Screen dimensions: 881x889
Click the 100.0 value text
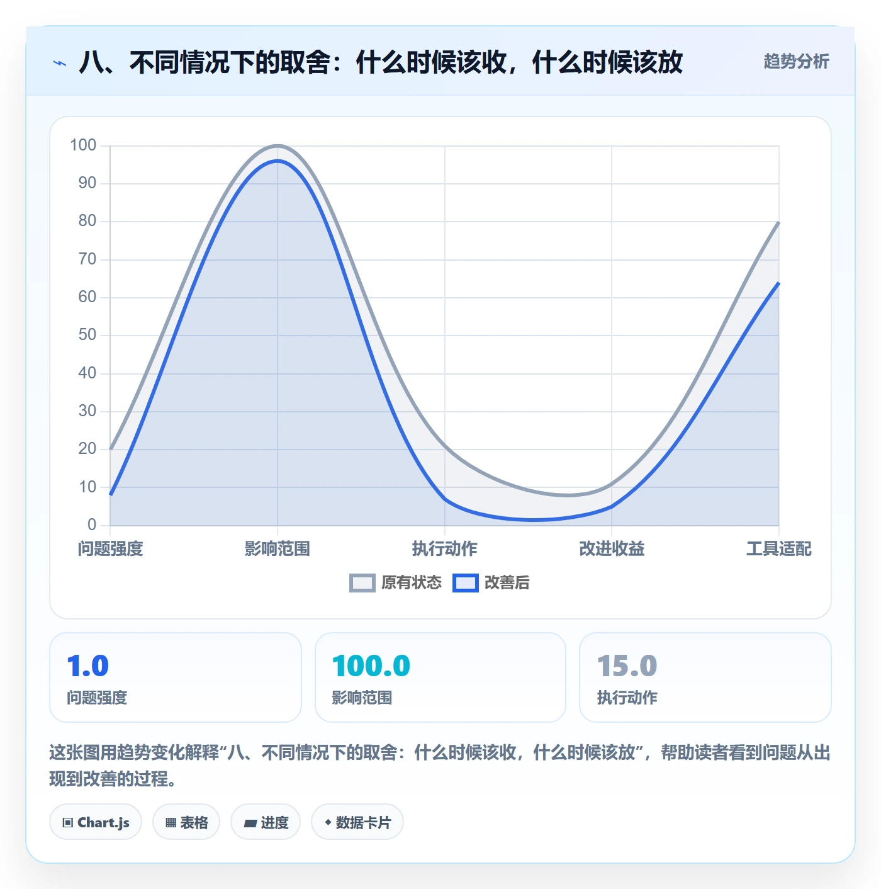[371, 666]
